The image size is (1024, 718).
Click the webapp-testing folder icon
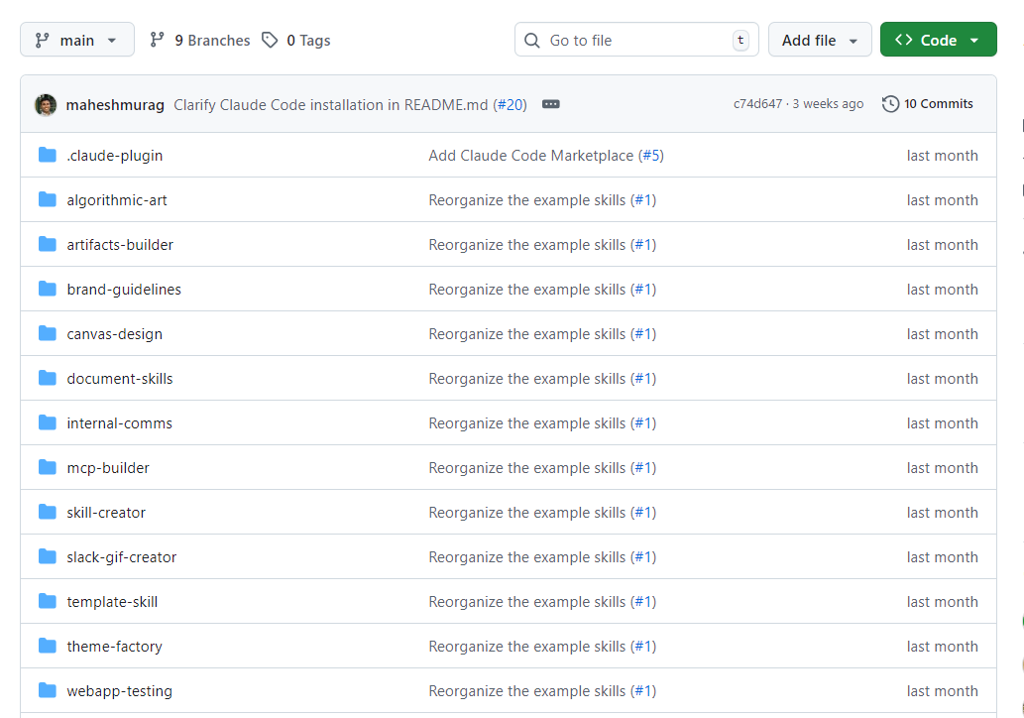click(x=47, y=690)
